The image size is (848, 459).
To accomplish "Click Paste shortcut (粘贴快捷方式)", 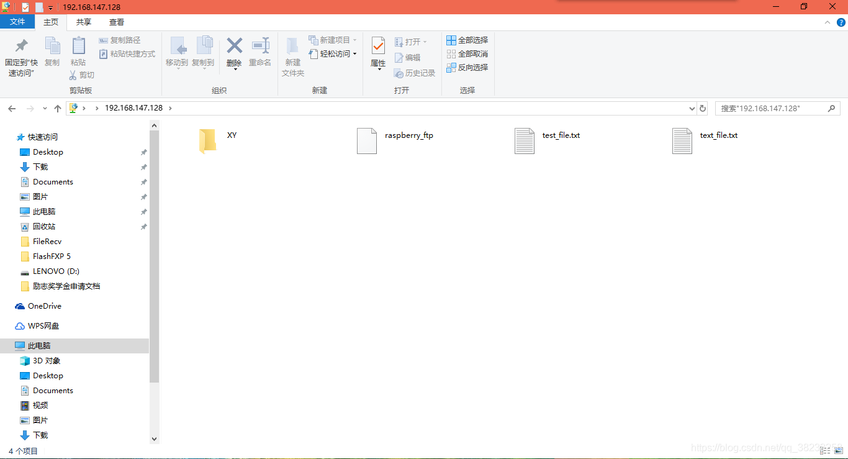I will click(128, 54).
